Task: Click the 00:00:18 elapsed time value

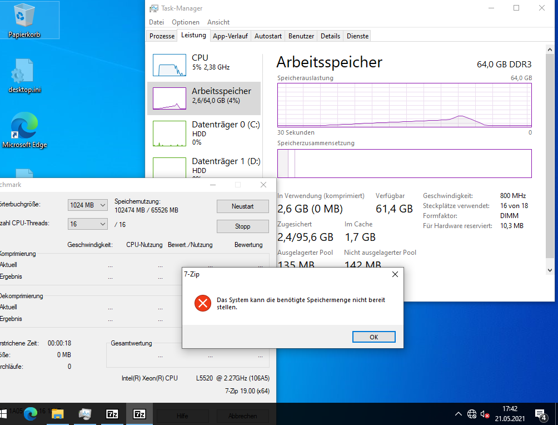Action: 59,343
